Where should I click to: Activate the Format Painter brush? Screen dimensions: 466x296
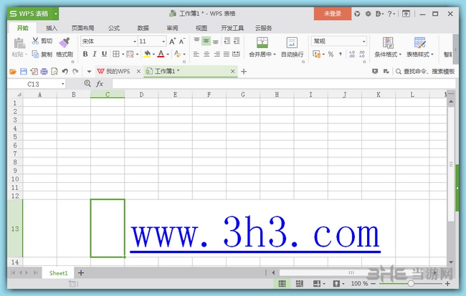click(65, 42)
